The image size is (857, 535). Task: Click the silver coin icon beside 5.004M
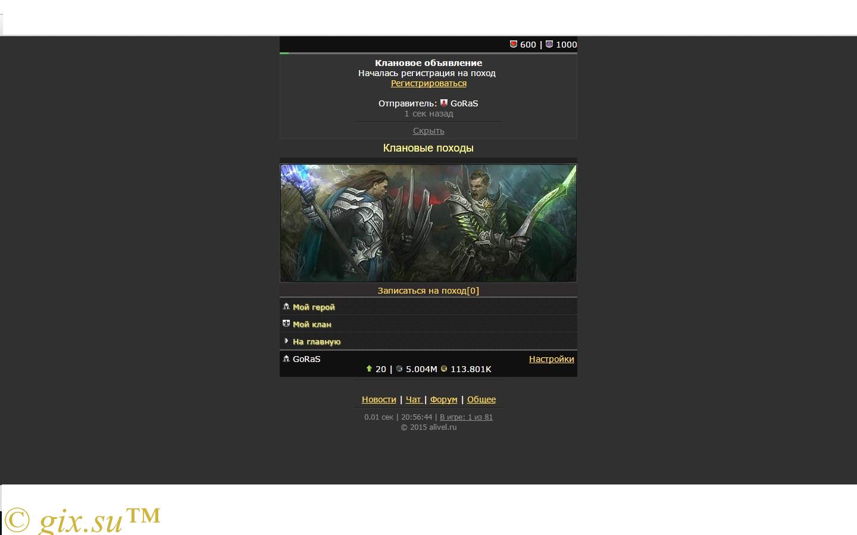coord(399,369)
